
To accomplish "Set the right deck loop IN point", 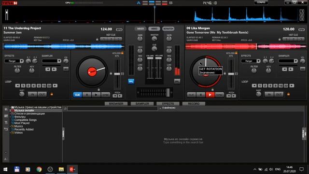I will point(269,95).
